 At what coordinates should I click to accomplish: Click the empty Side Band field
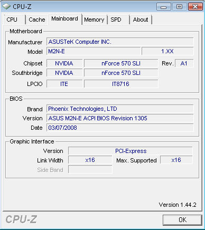tap(90, 169)
